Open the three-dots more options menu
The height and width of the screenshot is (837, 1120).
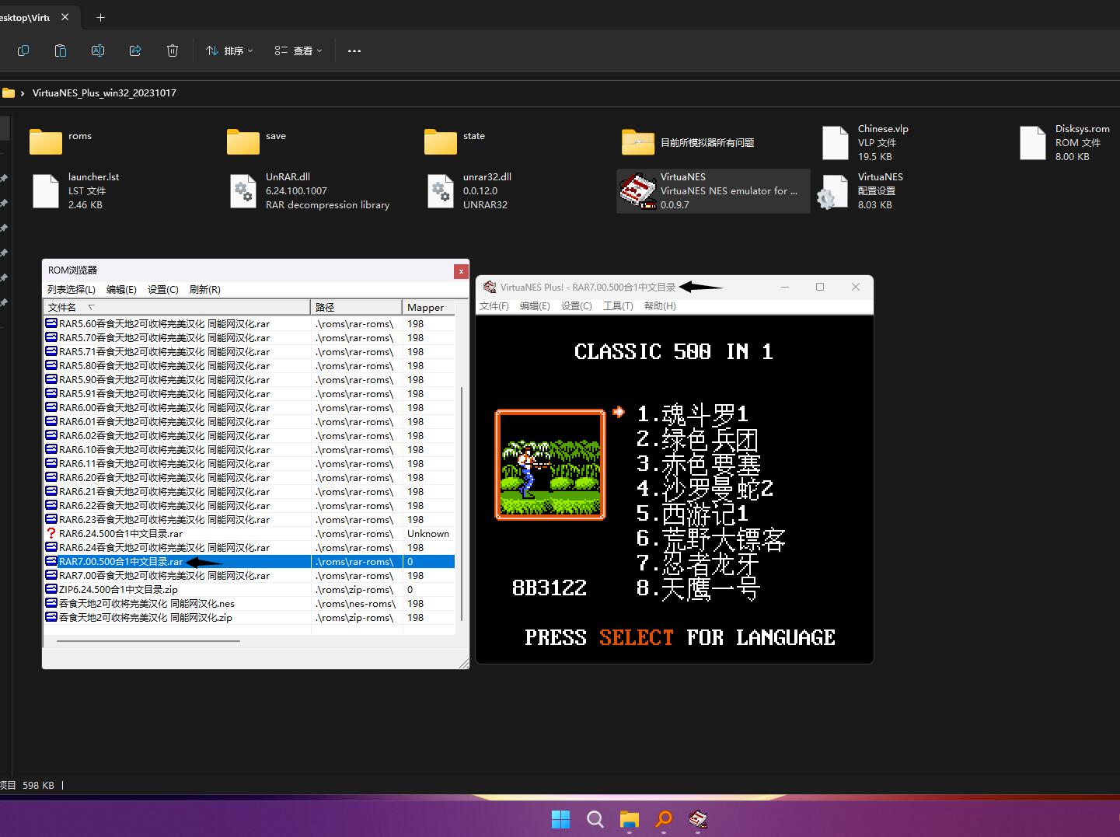(x=354, y=51)
